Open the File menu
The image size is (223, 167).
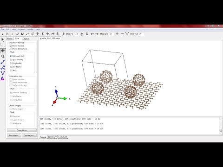pyautogui.click(x=2, y=29)
